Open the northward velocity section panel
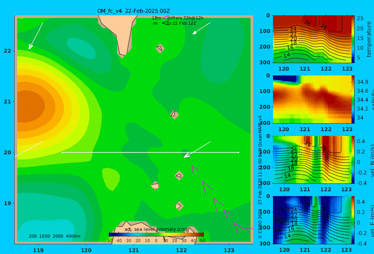This screenshot has width=374, height=254. 312,159
